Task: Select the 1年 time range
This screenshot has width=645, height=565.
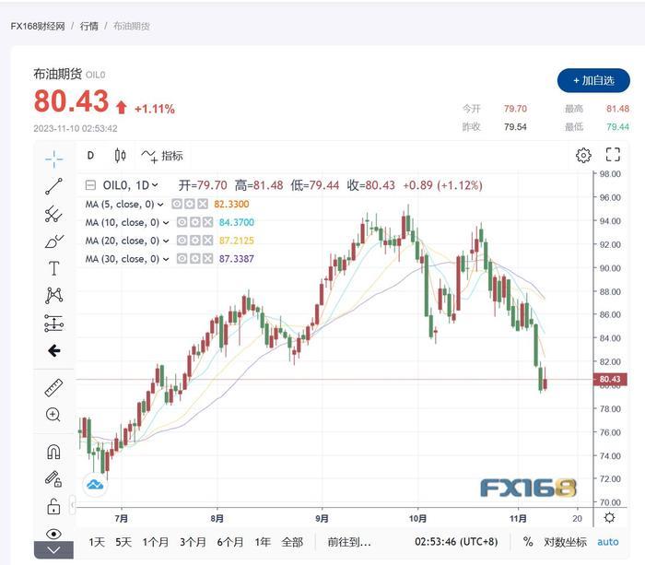Action: (263, 542)
